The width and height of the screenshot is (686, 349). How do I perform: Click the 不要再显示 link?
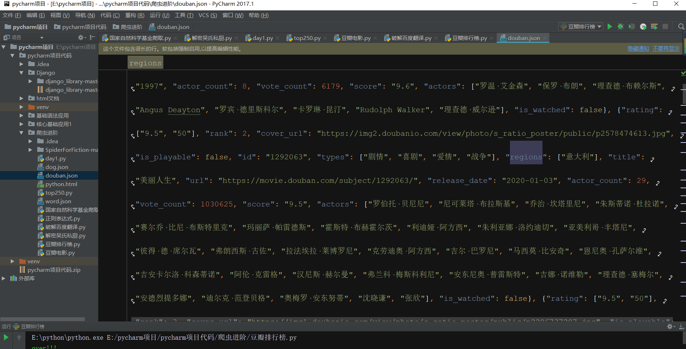coord(666,49)
